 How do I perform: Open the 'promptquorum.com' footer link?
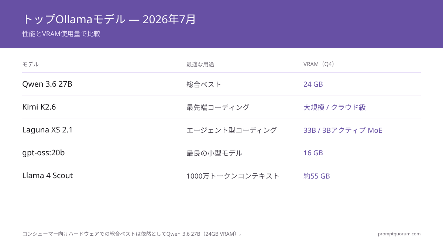coord(399,234)
